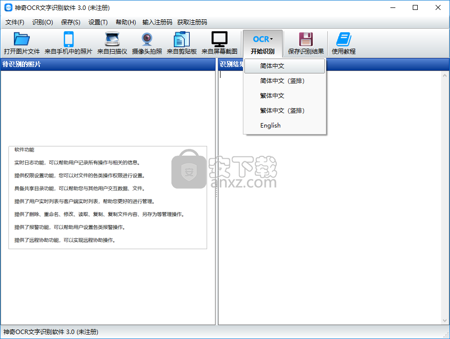
Task: Select 简体中文 (竖排) option
Action: pyautogui.click(x=285, y=81)
